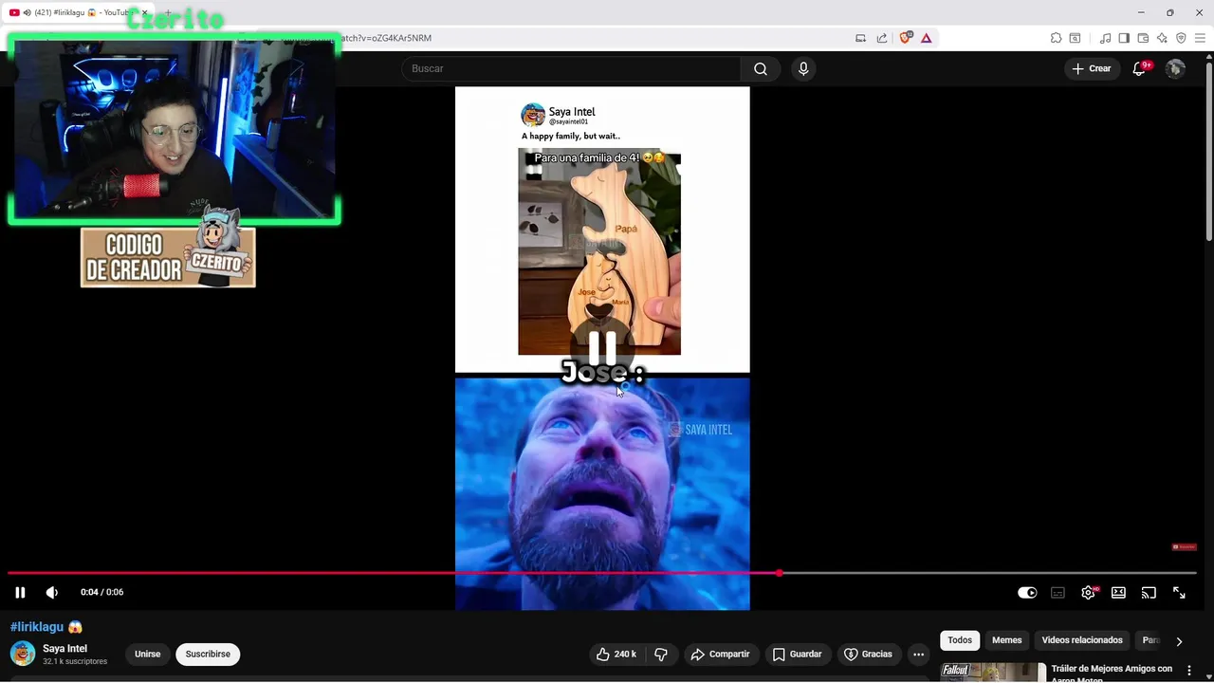Open Leo AI sparkle icon
Screen dimensions: 1214x683
click(x=1162, y=38)
